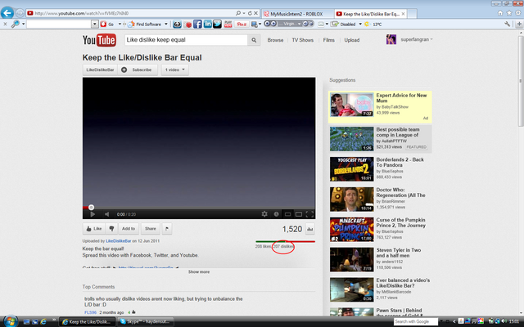Open the Find Software dropdown arrow

click(x=166, y=24)
